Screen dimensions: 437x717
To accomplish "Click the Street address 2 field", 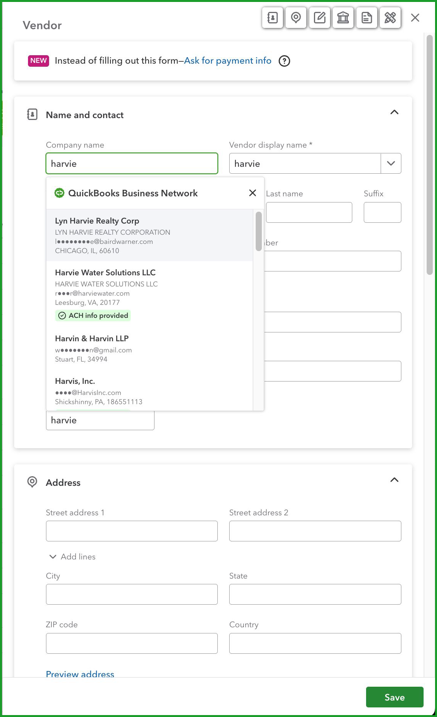I will pos(315,531).
